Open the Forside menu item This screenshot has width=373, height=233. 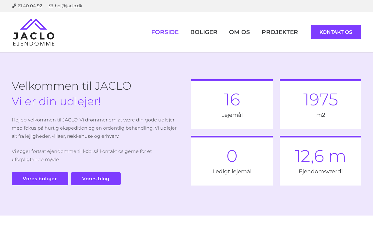(165, 32)
